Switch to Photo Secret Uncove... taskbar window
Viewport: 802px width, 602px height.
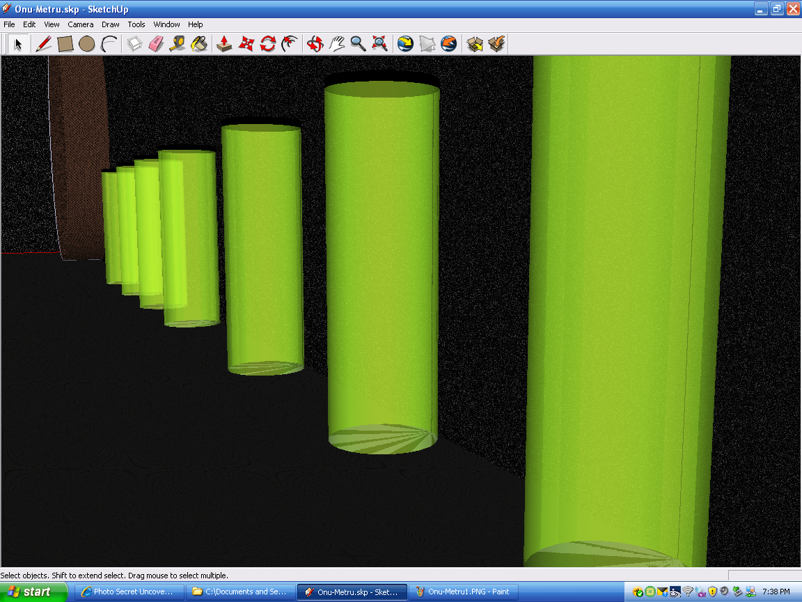tap(129, 592)
